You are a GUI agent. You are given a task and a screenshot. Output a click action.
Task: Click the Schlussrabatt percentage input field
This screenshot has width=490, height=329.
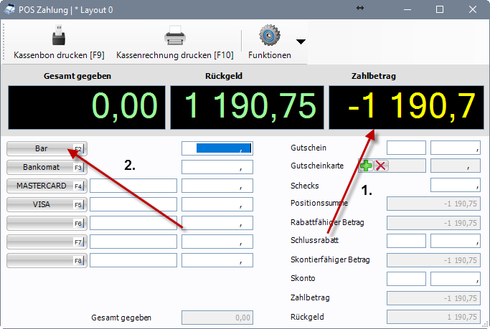point(406,241)
